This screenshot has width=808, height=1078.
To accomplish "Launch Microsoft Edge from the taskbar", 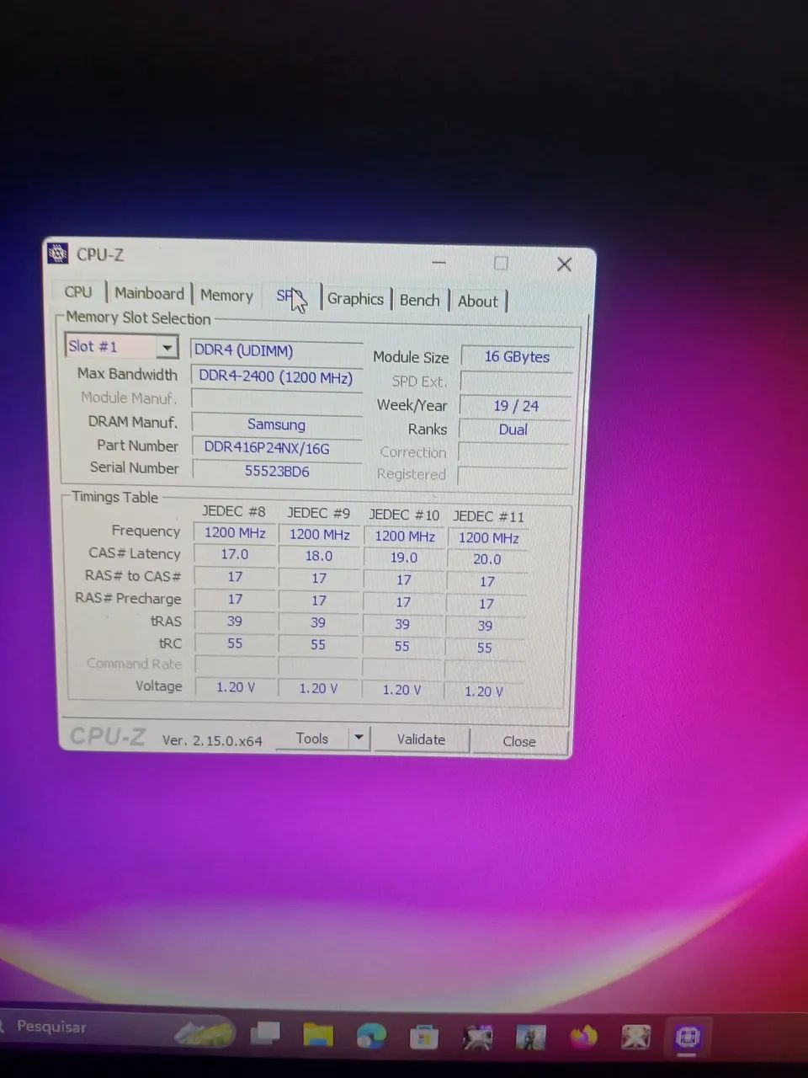I will tap(371, 1035).
